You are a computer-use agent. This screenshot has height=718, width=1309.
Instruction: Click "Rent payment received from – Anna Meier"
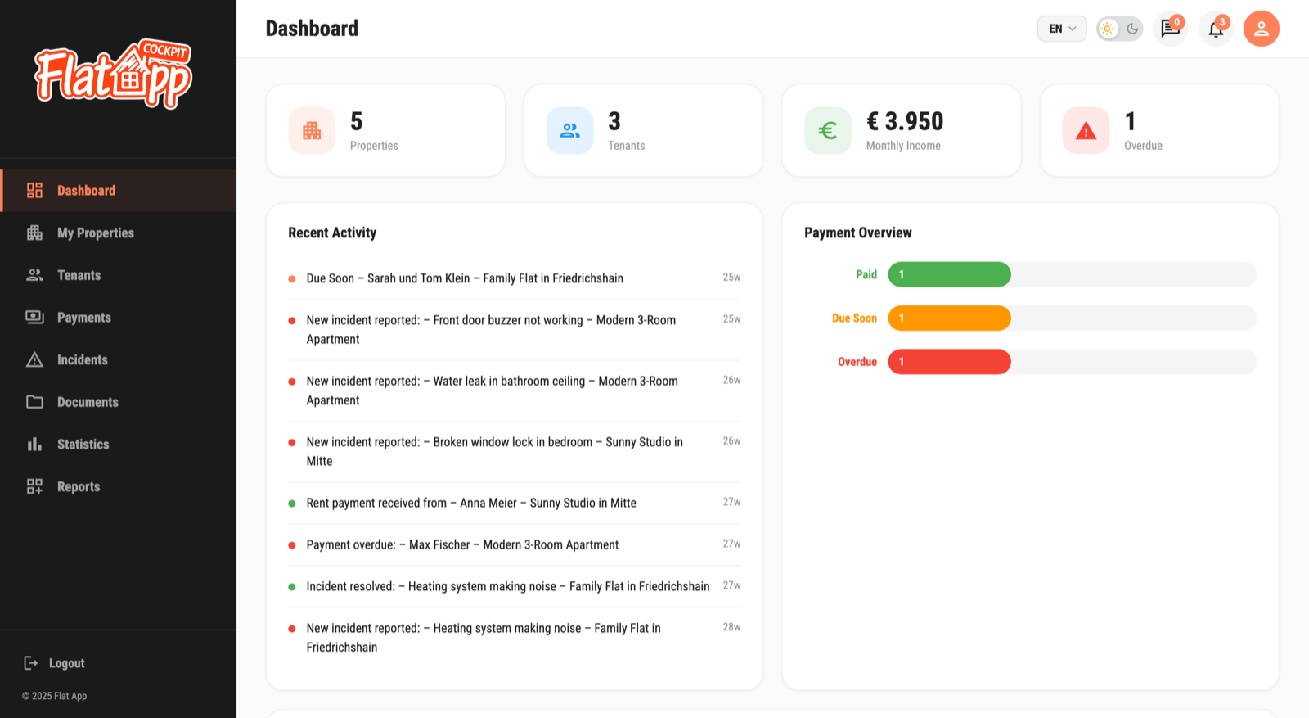coord(515,504)
